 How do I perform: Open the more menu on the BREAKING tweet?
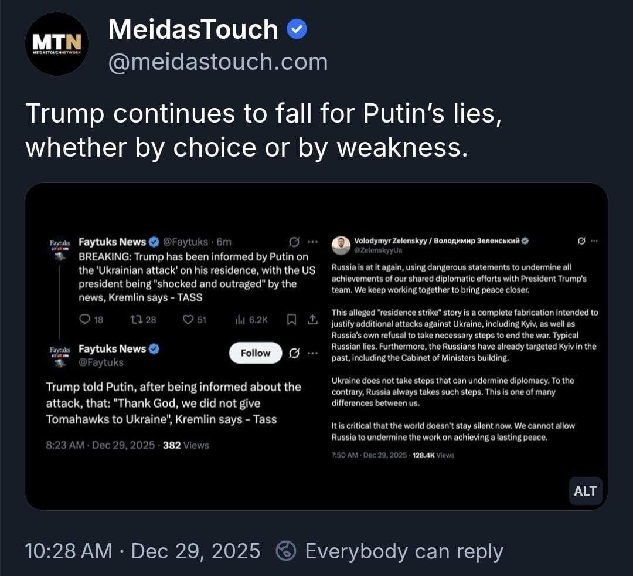point(312,242)
